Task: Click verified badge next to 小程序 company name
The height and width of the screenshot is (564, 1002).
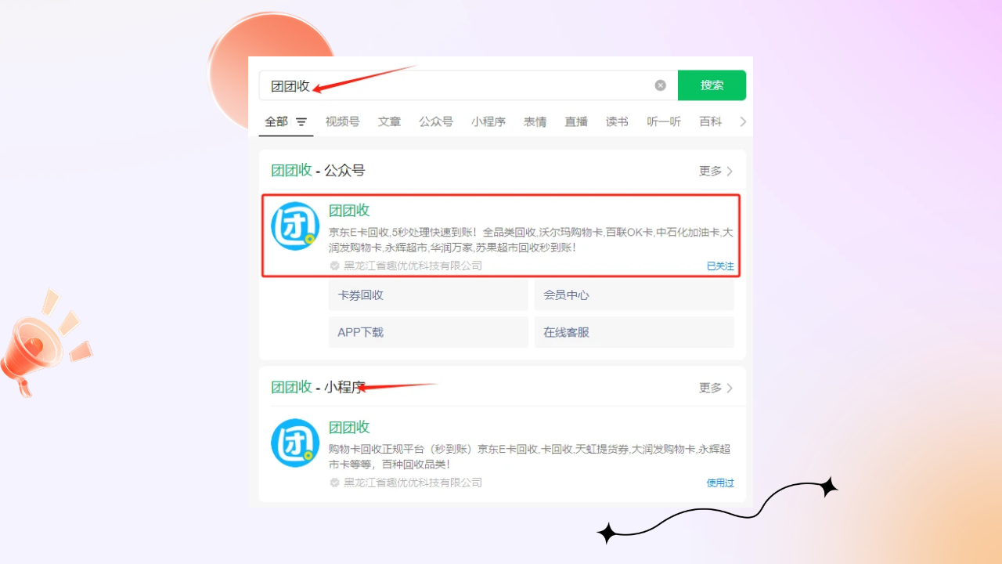Action: 335,483
